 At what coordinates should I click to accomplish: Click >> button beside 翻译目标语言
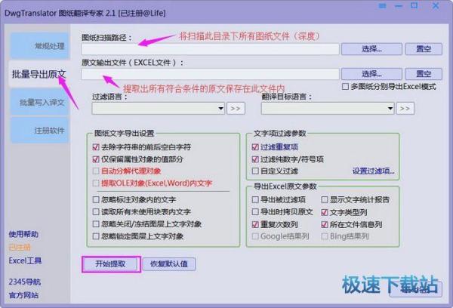(405, 109)
